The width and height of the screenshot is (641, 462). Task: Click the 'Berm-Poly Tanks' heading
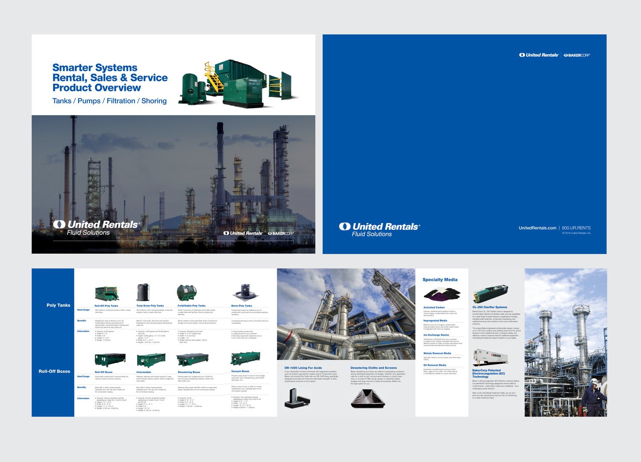click(x=241, y=306)
